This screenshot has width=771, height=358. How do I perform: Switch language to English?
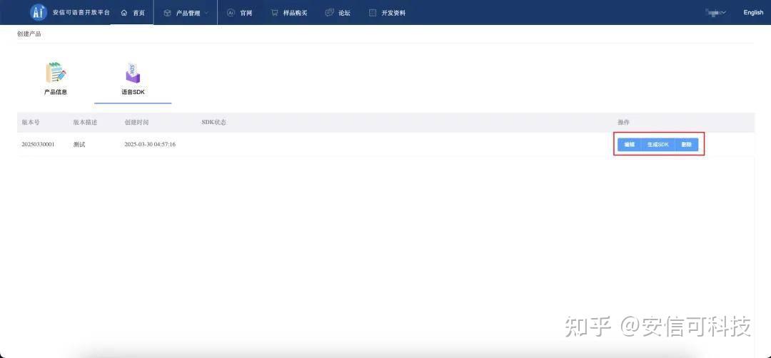[x=753, y=13]
